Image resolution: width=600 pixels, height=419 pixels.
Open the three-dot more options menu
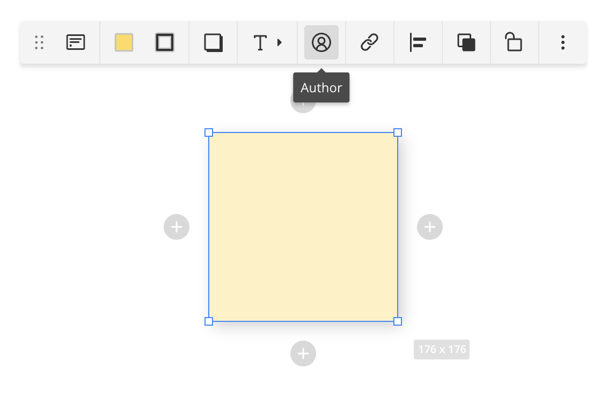563,42
